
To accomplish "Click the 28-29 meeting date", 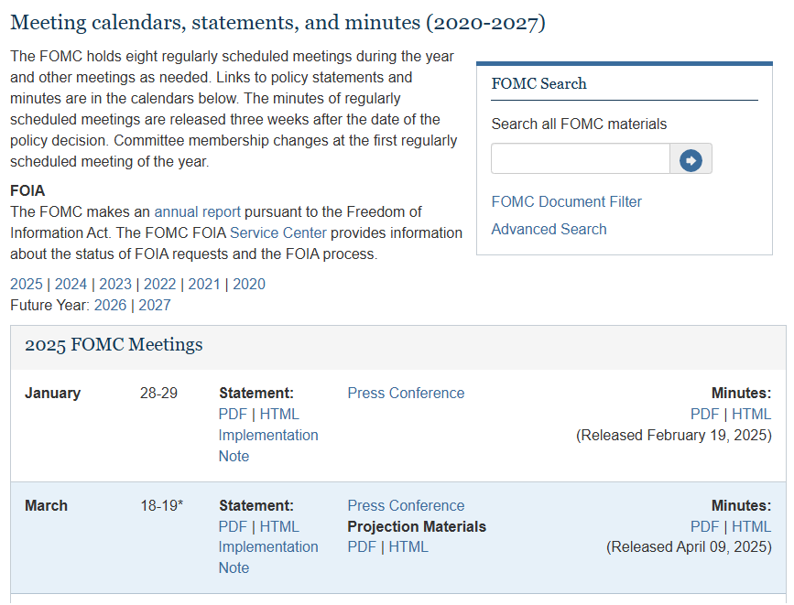I will [x=158, y=393].
